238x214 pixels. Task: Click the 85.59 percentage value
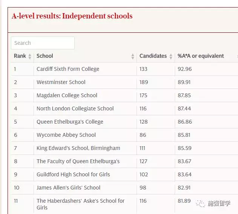click(x=184, y=148)
